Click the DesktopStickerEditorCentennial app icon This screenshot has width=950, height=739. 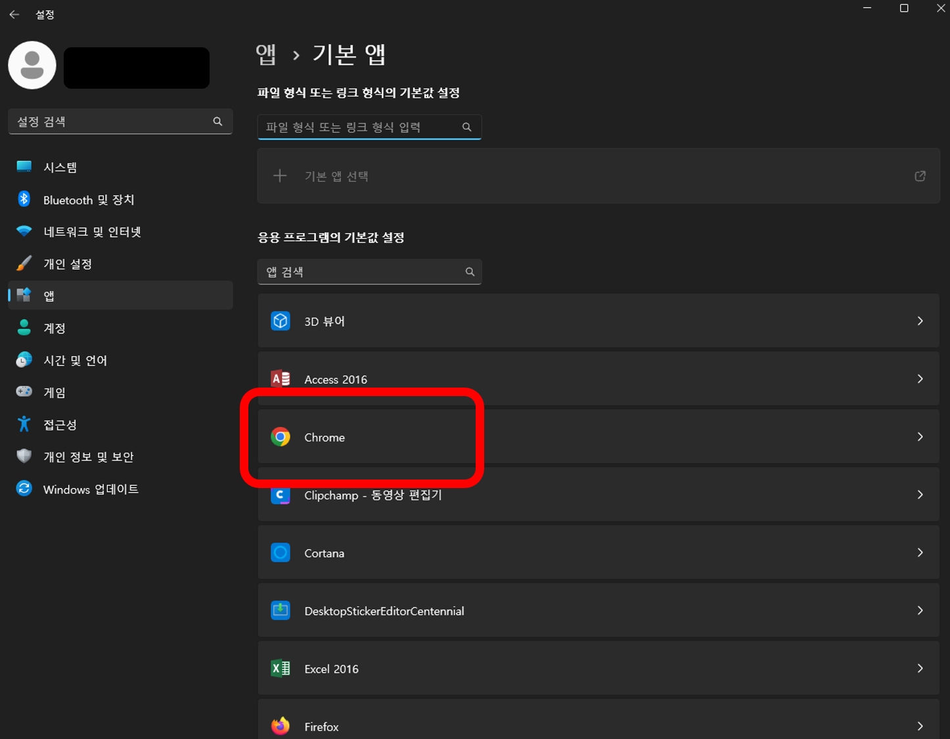click(x=281, y=610)
